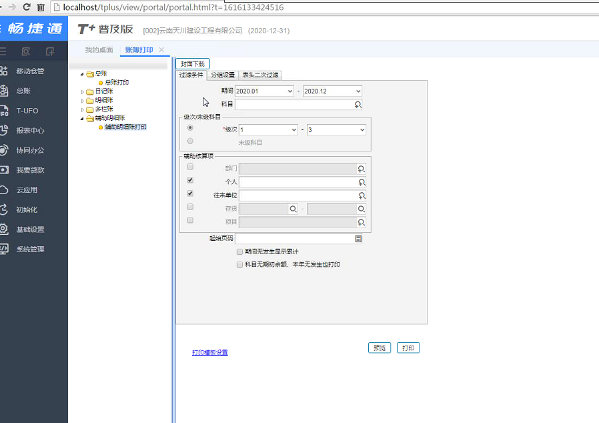Click the 畅捷通 logo
This screenshot has height=423, width=599.
point(35,28)
